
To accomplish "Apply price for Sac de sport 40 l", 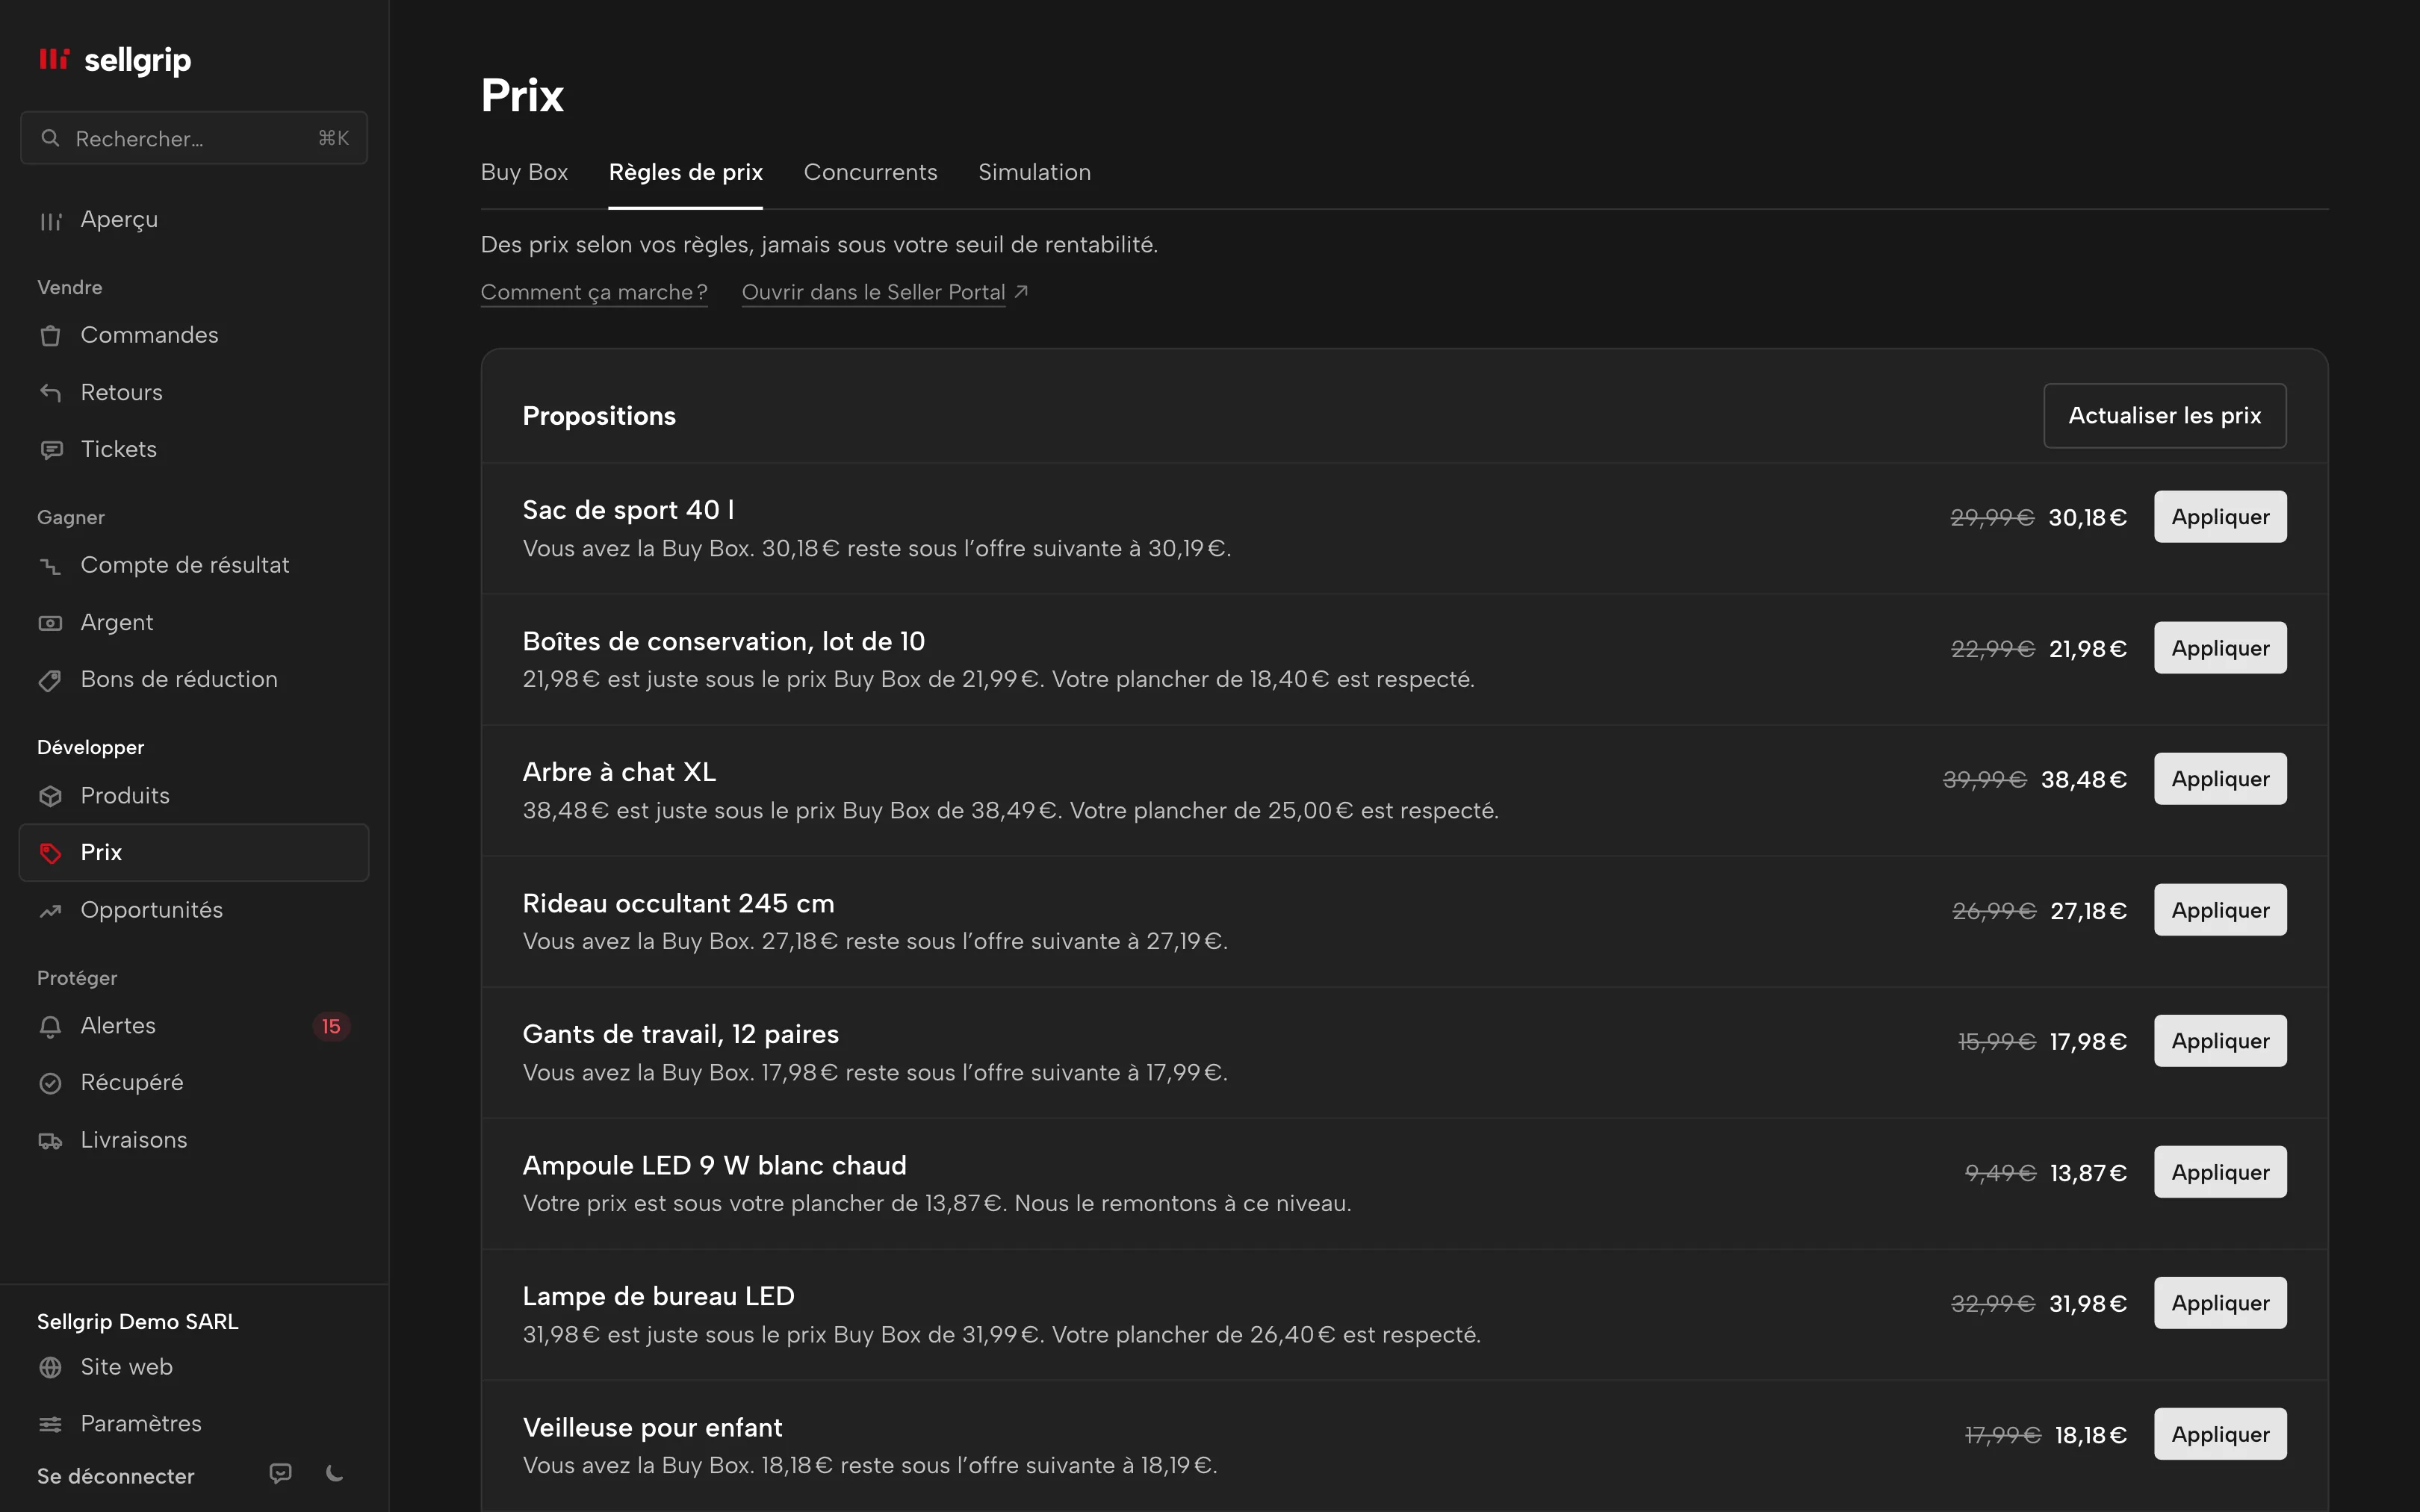I will [x=2220, y=517].
